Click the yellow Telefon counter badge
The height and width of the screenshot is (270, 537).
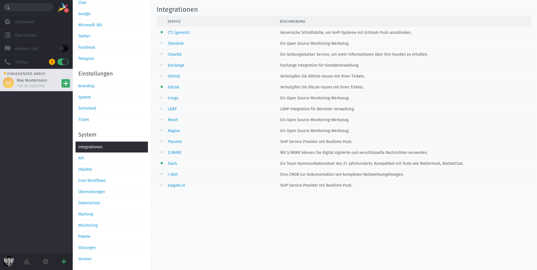pyautogui.click(x=52, y=62)
